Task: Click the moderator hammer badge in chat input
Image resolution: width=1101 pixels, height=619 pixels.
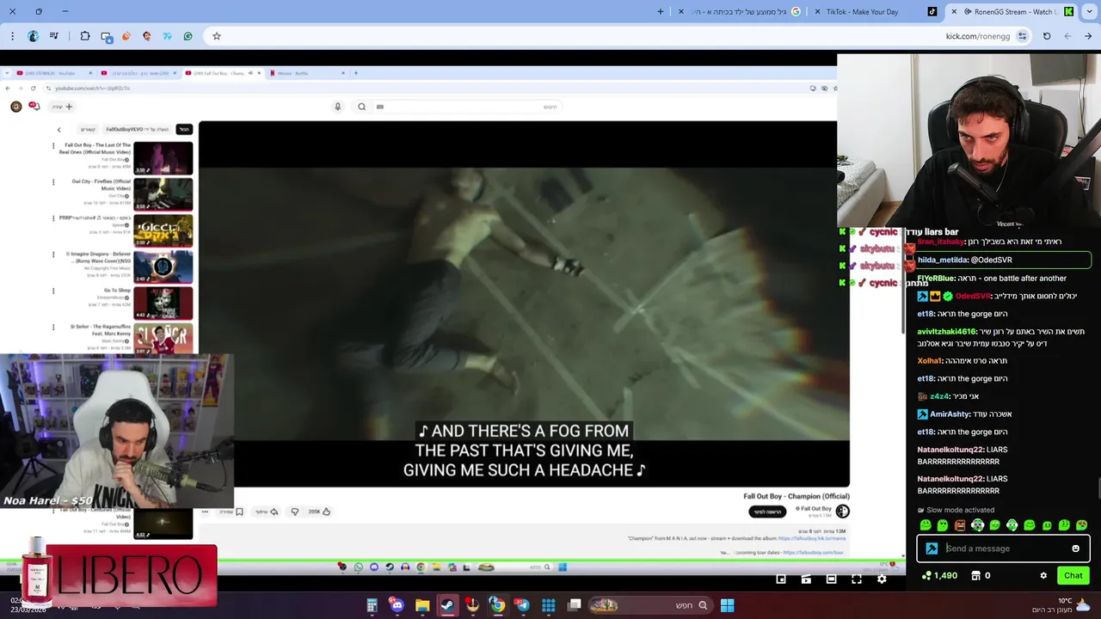Action: [932, 549]
